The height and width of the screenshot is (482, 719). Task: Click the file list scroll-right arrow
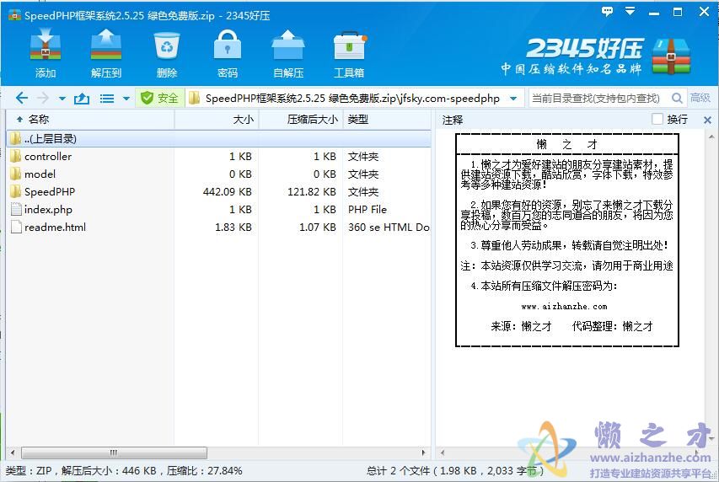423,453
